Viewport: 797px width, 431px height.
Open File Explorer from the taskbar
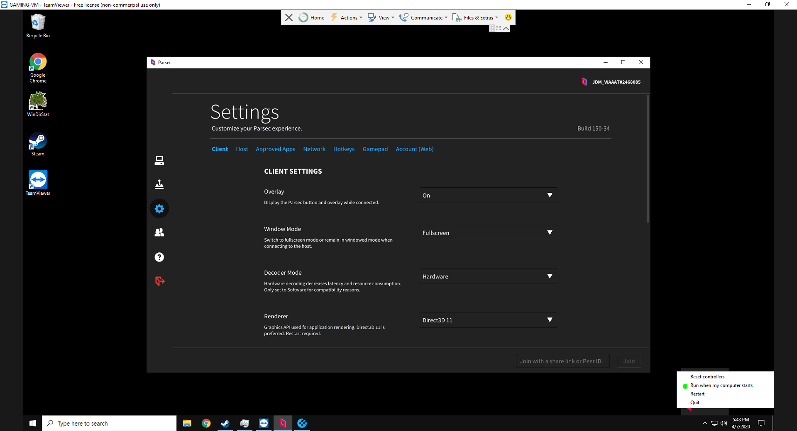187,423
